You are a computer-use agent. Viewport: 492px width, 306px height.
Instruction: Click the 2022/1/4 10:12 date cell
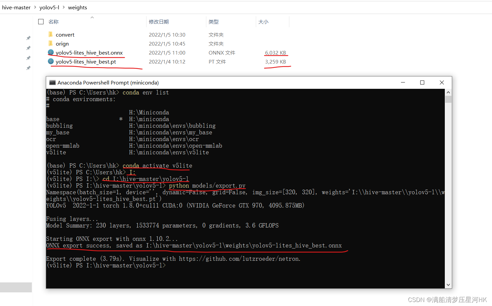tap(167, 62)
